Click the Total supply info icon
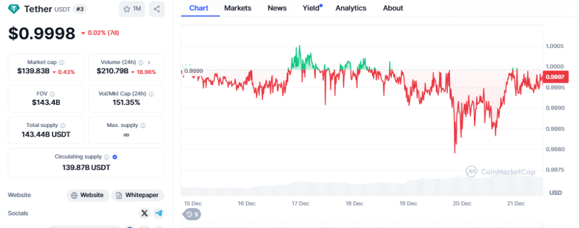Screen dimensions: 579x228 [62, 125]
